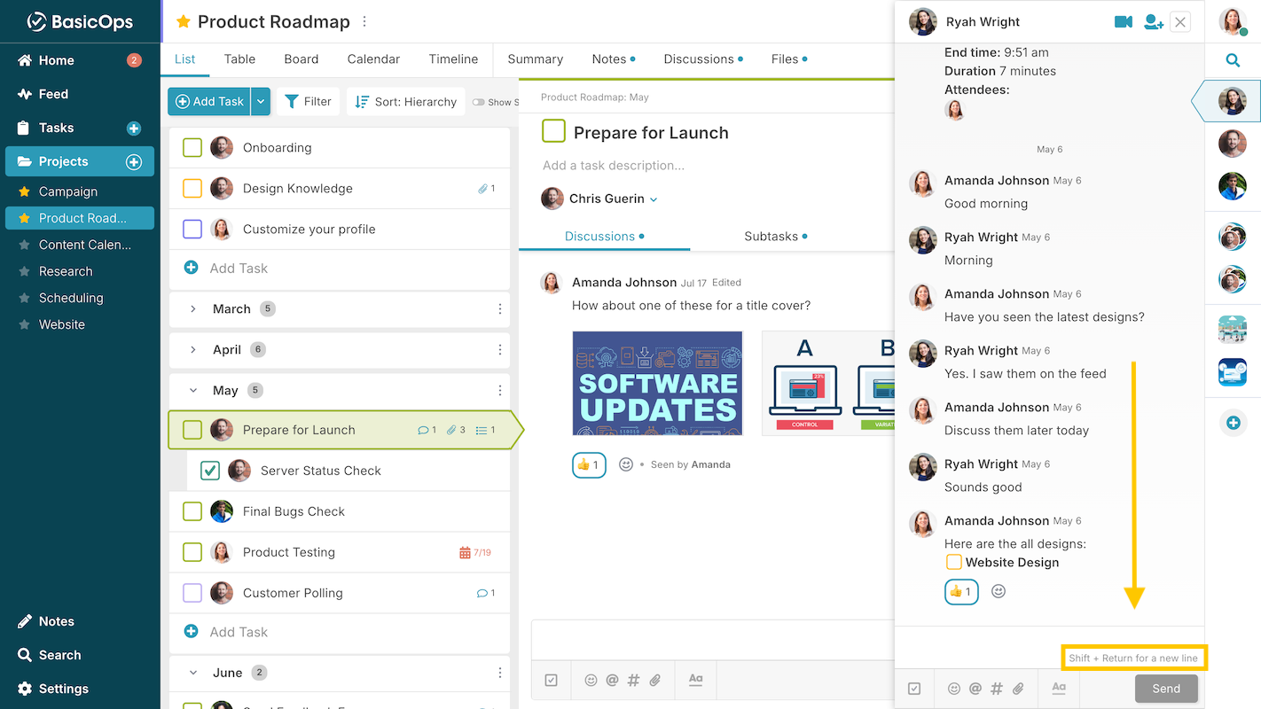Image resolution: width=1261 pixels, height=709 pixels.
Task: Open the Content Calendar project
Action: tap(85, 245)
